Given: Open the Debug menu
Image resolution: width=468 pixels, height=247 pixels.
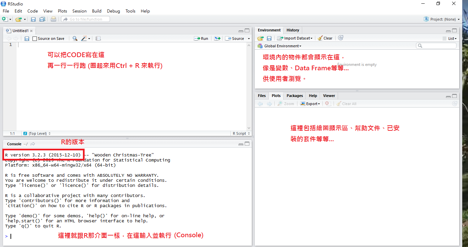Looking at the screenshot, I should click(x=113, y=11).
